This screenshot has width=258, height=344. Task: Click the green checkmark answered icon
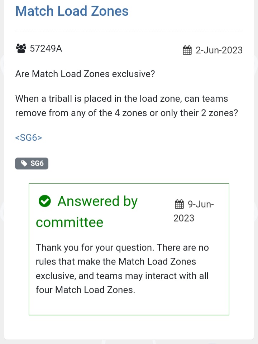(x=44, y=202)
